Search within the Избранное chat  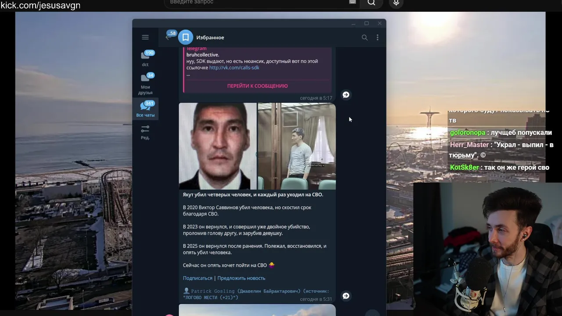pyautogui.click(x=364, y=37)
